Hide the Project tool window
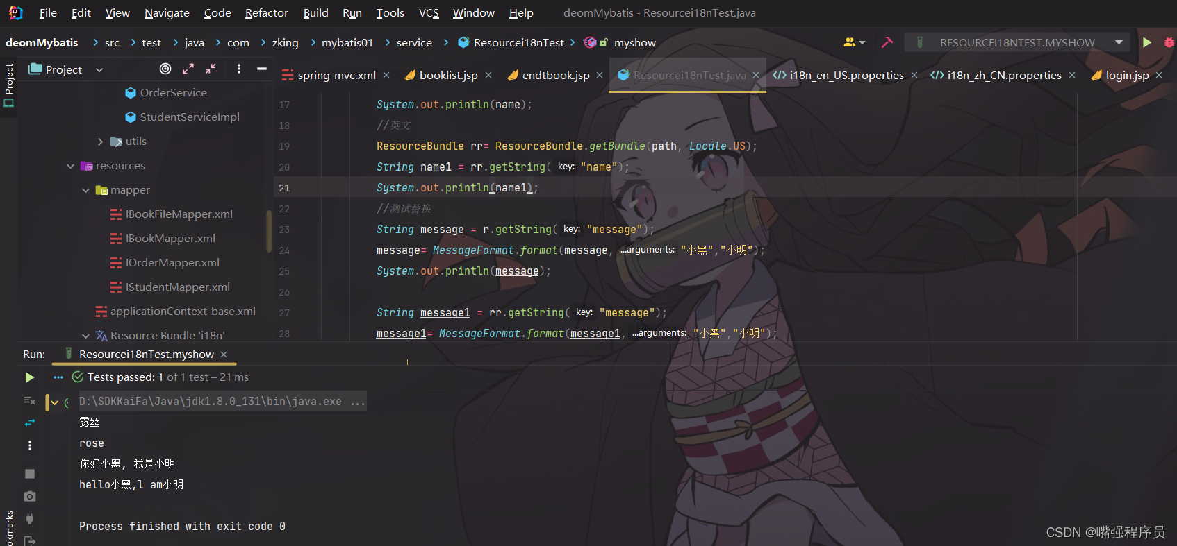 262,69
